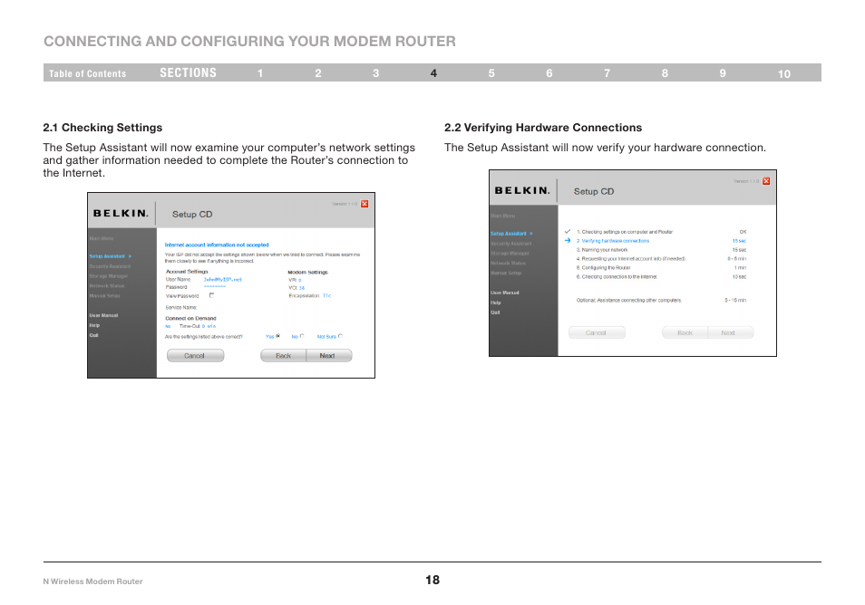Viewport: 865px width, 605px height.
Task: Open Manual Setup in left window sidebar
Action: 104,296
